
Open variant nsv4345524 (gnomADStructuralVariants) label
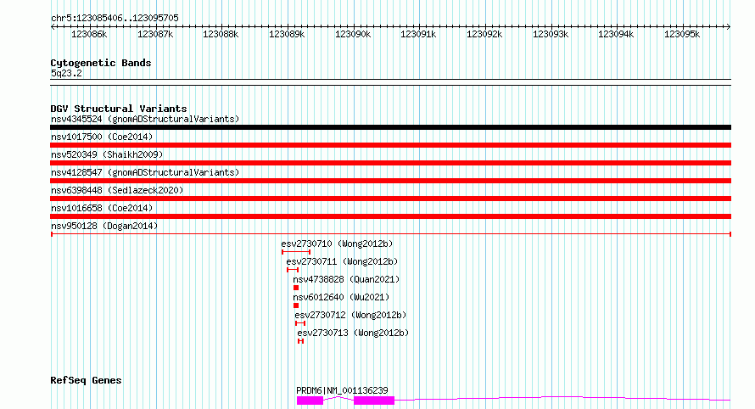coord(145,119)
